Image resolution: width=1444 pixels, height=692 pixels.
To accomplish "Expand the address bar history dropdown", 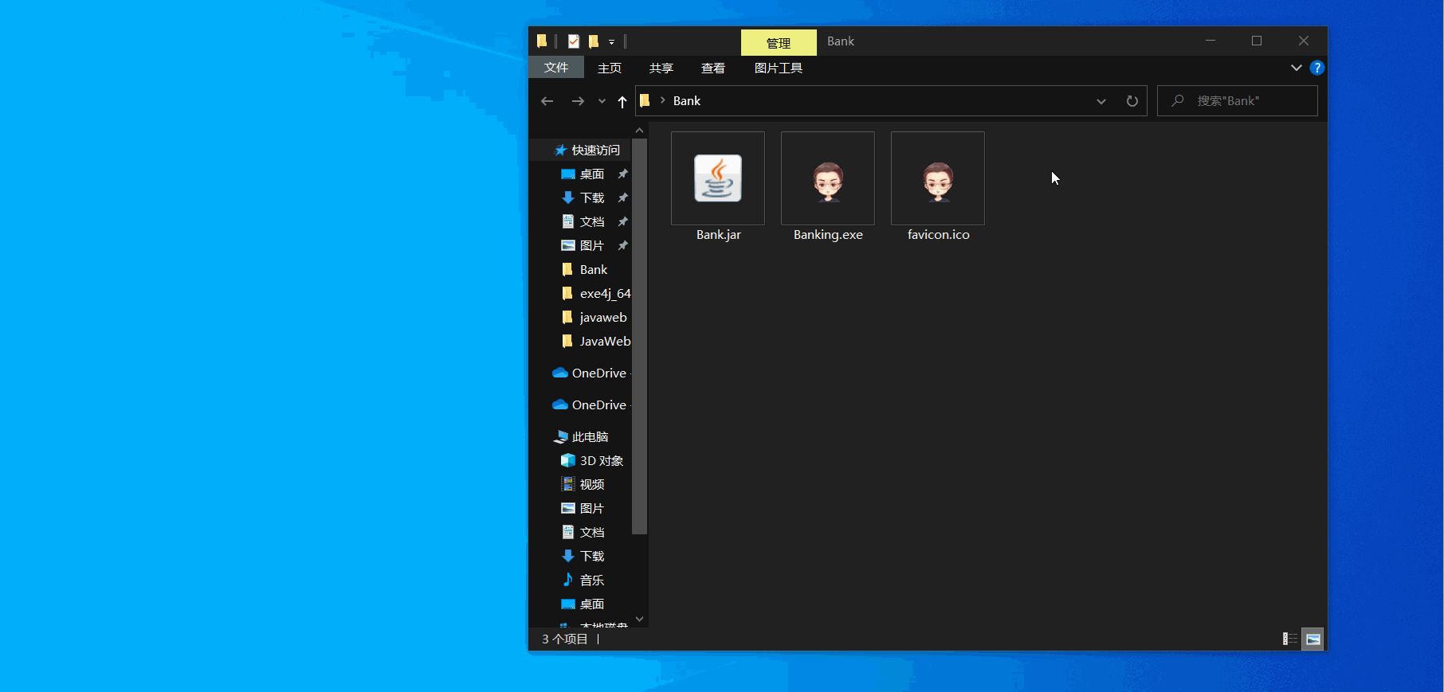I will coord(1101,101).
